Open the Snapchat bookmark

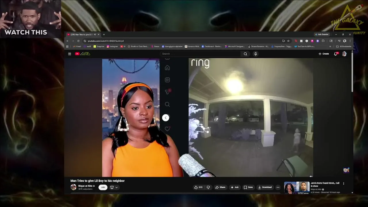pos(99,46)
